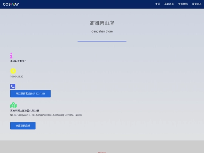Click the pink information icon
The width and height of the screenshot is (204, 153).
[x=11, y=56]
